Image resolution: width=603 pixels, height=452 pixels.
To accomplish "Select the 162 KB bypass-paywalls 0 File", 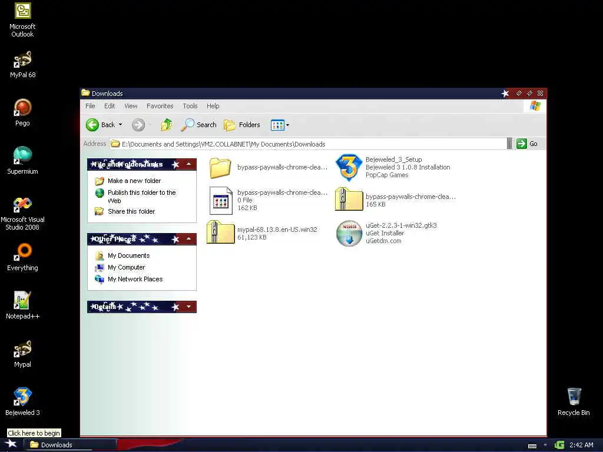I will pos(268,200).
